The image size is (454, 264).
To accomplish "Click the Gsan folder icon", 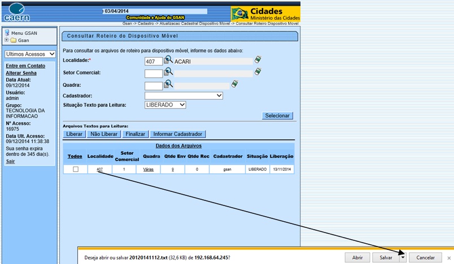I will [14, 40].
